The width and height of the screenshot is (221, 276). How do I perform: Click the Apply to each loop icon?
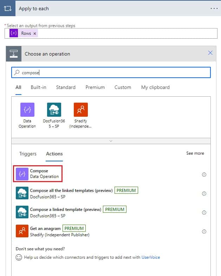pyautogui.click(x=8, y=8)
